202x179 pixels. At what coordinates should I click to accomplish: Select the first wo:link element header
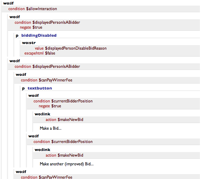tap(42, 114)
